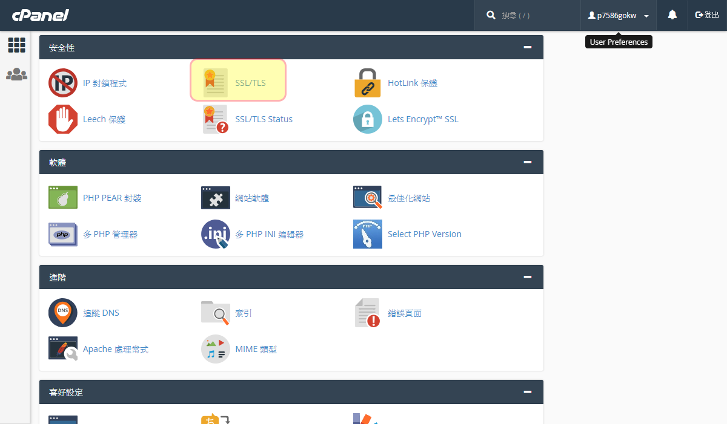Open the PHP PEAR 封裝 icon

pyautogui.click(x=63, y=198)
